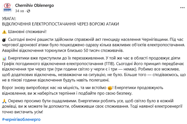The image size is (187, 124).
Task: Open the #чернігівобленерго hashtag link
Action: pos(21,119)
